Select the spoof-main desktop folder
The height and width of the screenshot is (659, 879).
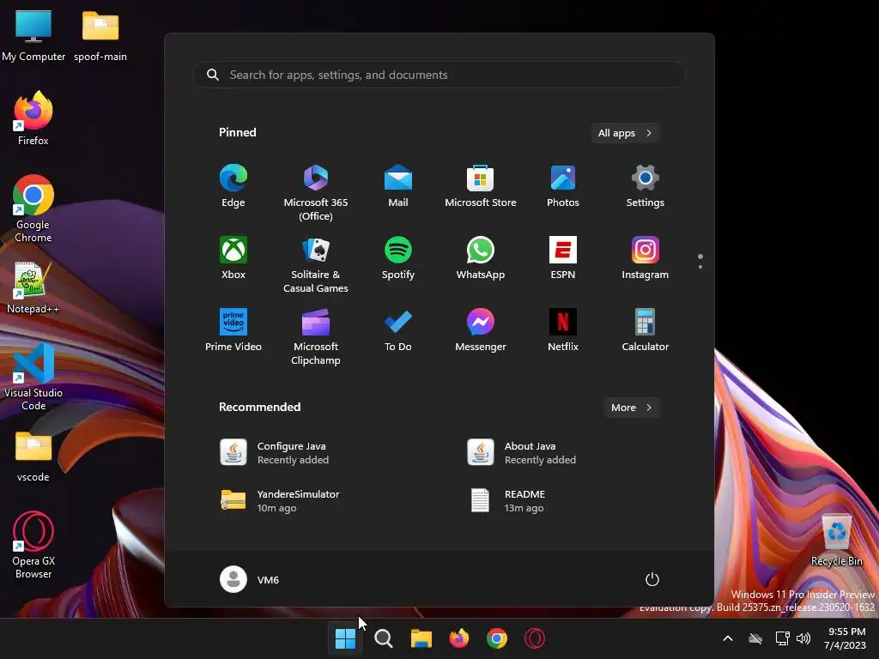(100, 35)
